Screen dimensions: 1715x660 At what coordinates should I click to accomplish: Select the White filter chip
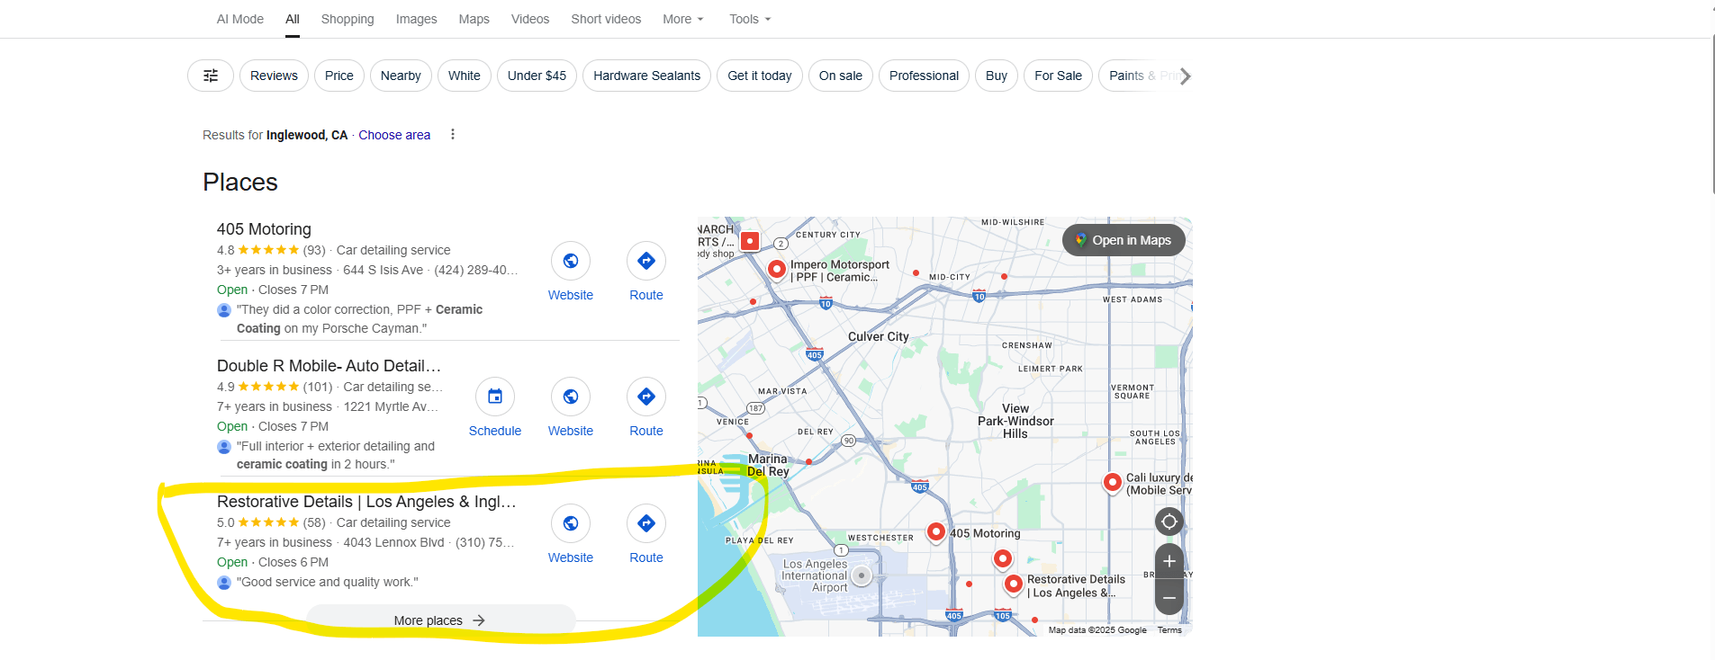click(x=465, y=76)
